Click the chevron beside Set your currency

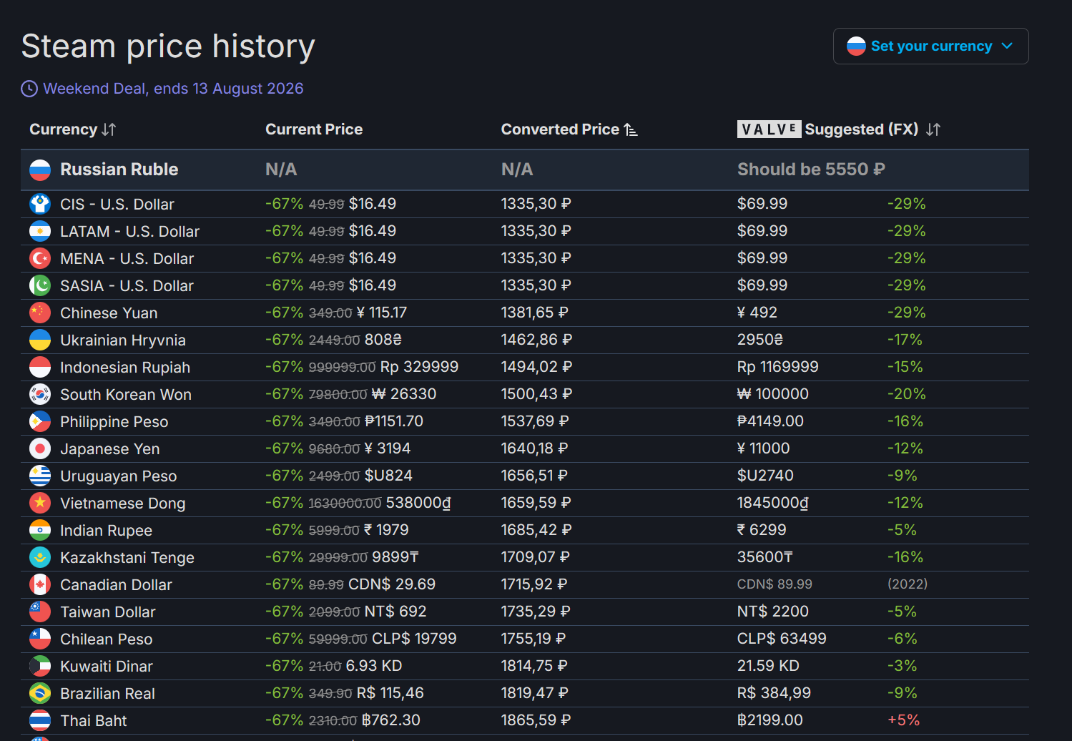pyautogui.click(x=1007, y=46)
